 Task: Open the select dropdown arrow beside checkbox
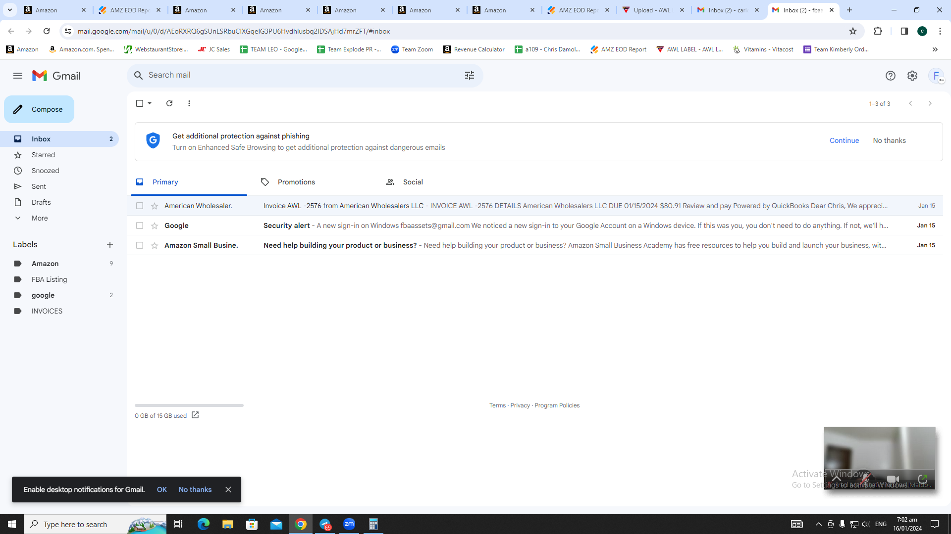point(150,103)
